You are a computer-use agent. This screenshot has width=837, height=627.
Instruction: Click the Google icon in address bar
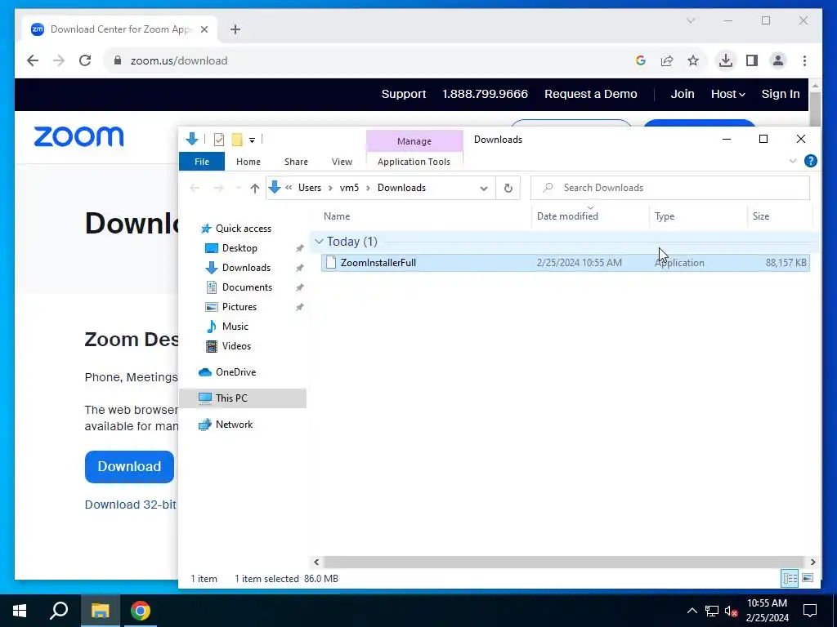click(x=641, y=60)
